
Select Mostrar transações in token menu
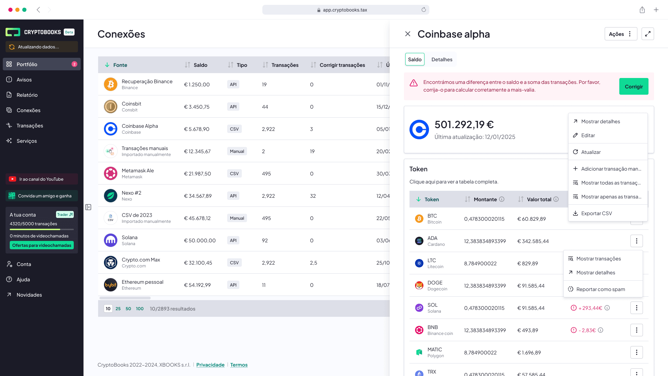point(603,258)
